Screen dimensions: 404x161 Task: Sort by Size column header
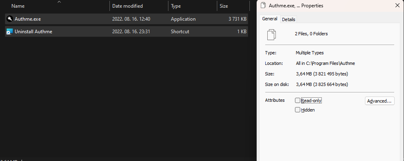click(224, 6)
